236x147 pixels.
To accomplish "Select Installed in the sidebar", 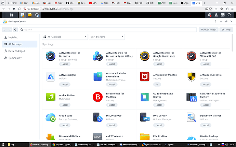I will 19,38.
